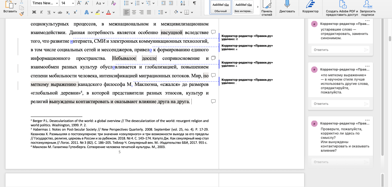Clear all formatting from selection
The height and width of the screenshot is (187, 392).
[x=114, y=3]
